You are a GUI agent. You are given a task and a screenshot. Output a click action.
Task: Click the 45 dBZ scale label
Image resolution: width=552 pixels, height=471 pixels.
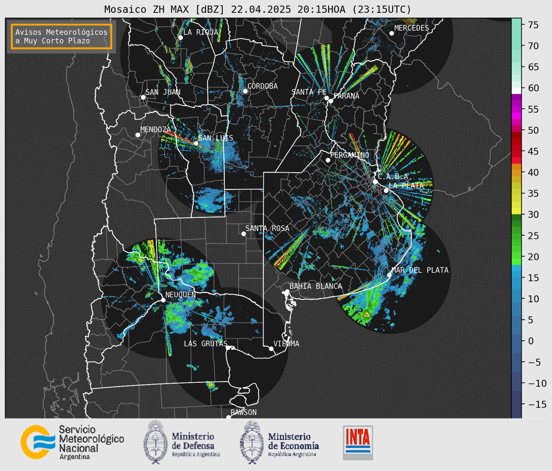click(533, 151)
